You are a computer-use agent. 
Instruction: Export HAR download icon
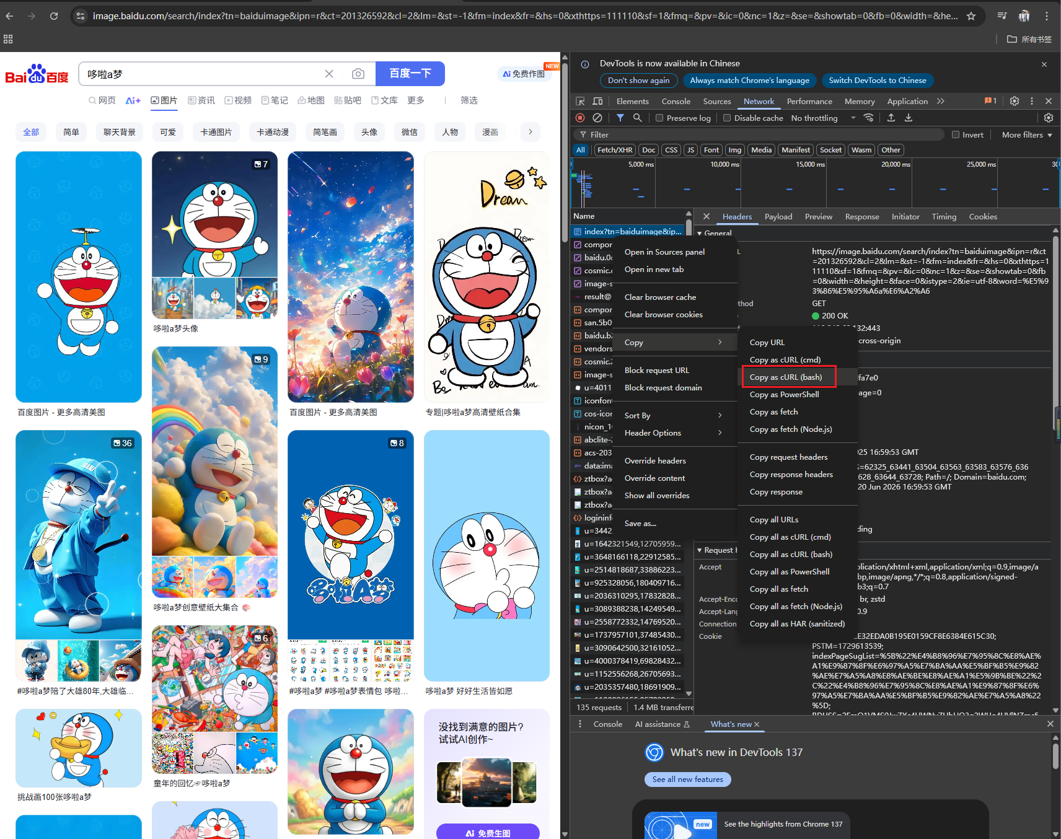(909, 118)
